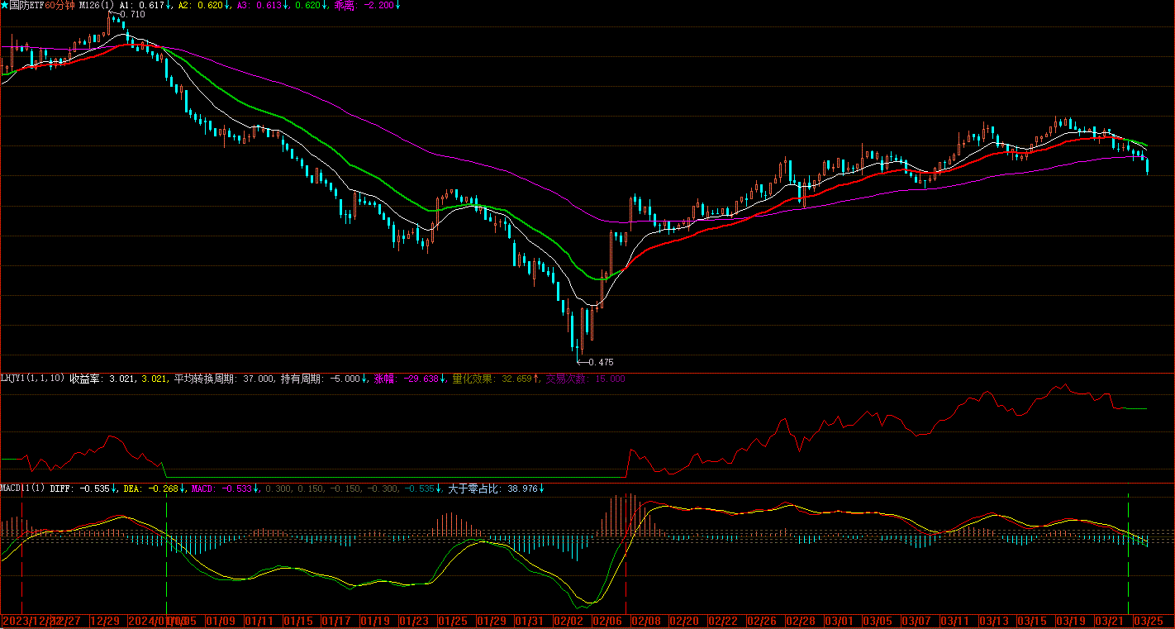
Task: Click the 0.710 high price marker
Action: click(131, 14)
